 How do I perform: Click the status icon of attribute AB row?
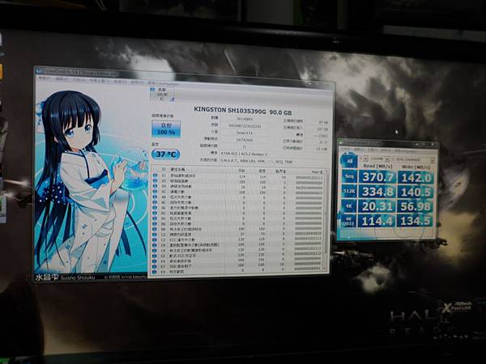tap(155, 197)
